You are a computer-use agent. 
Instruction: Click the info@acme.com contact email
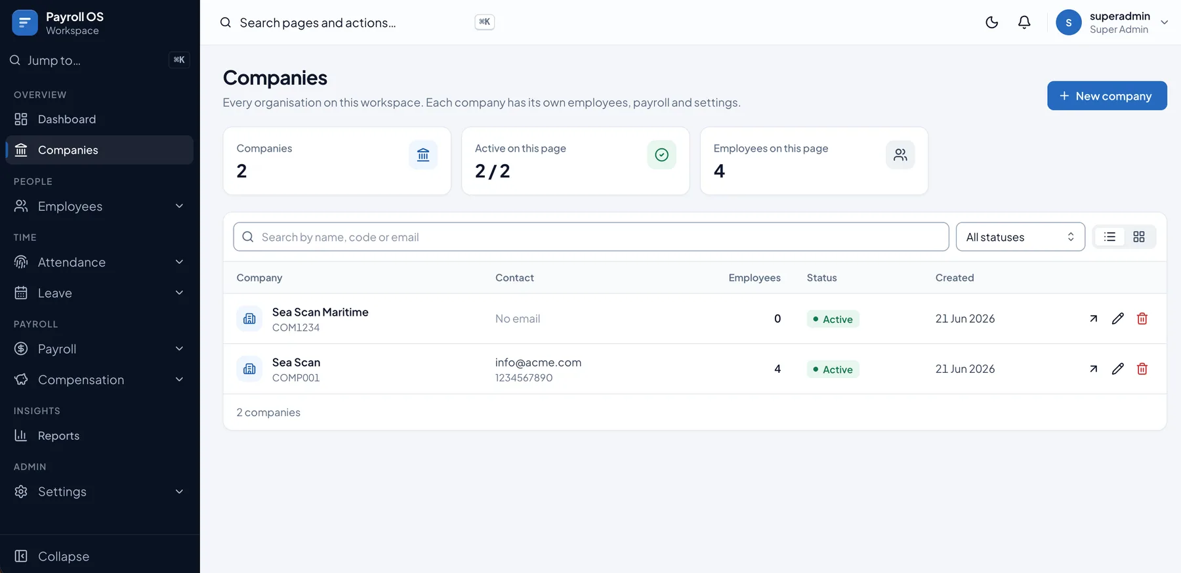538,362
